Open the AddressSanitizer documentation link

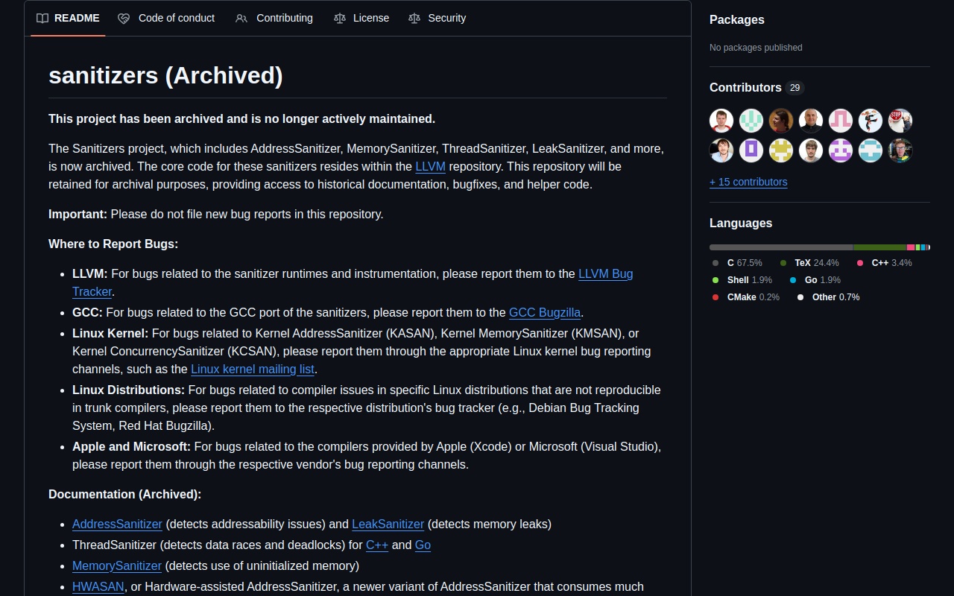point(117,524)
